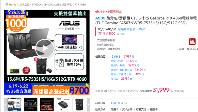Show next thumbnails with right arrow

(88, 104)
